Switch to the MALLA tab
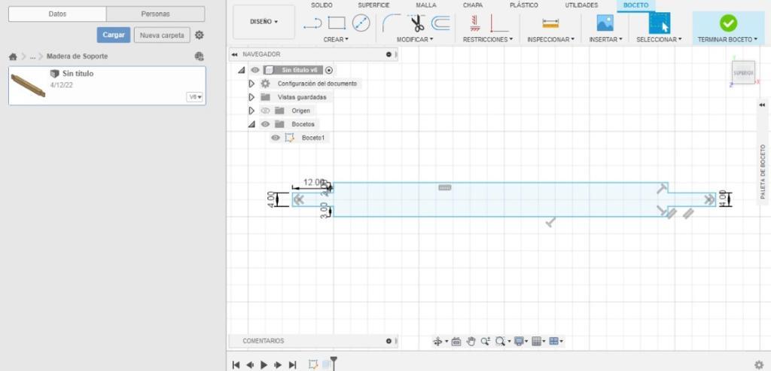 tap(426, 5)
